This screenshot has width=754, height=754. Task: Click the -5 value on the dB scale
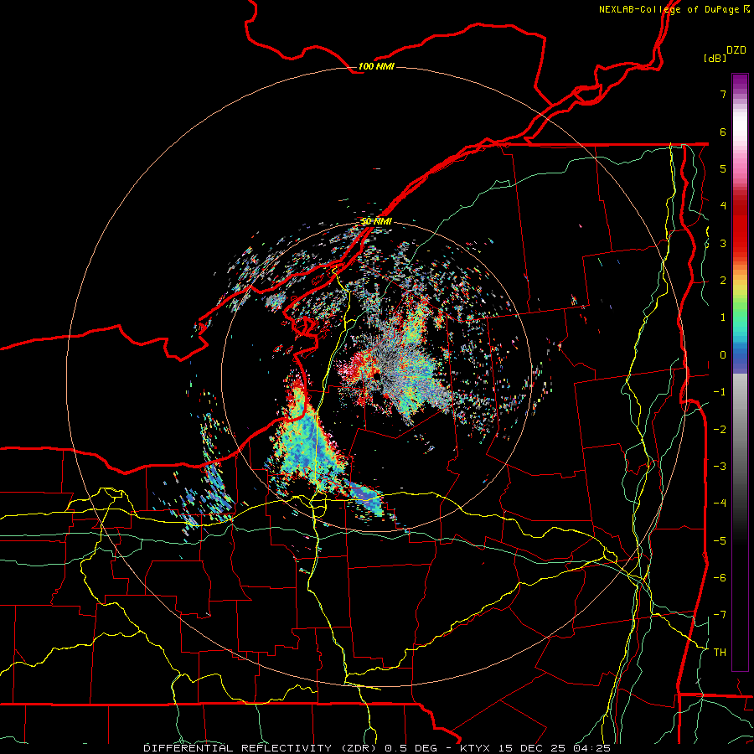[x=720, y=541]
